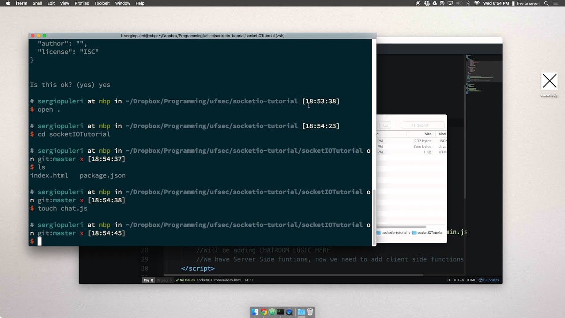Screen dimensions: 565x318
Task: Open the Edit menu
Action: click(x=51, y=3)
